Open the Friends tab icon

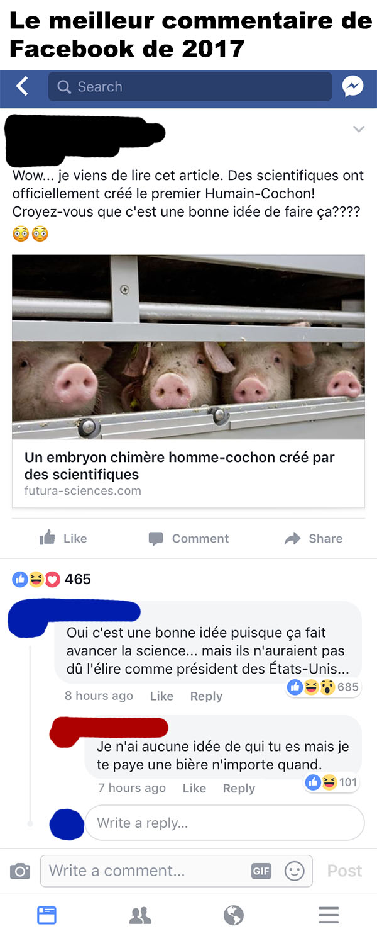click(x=140, y=915)
